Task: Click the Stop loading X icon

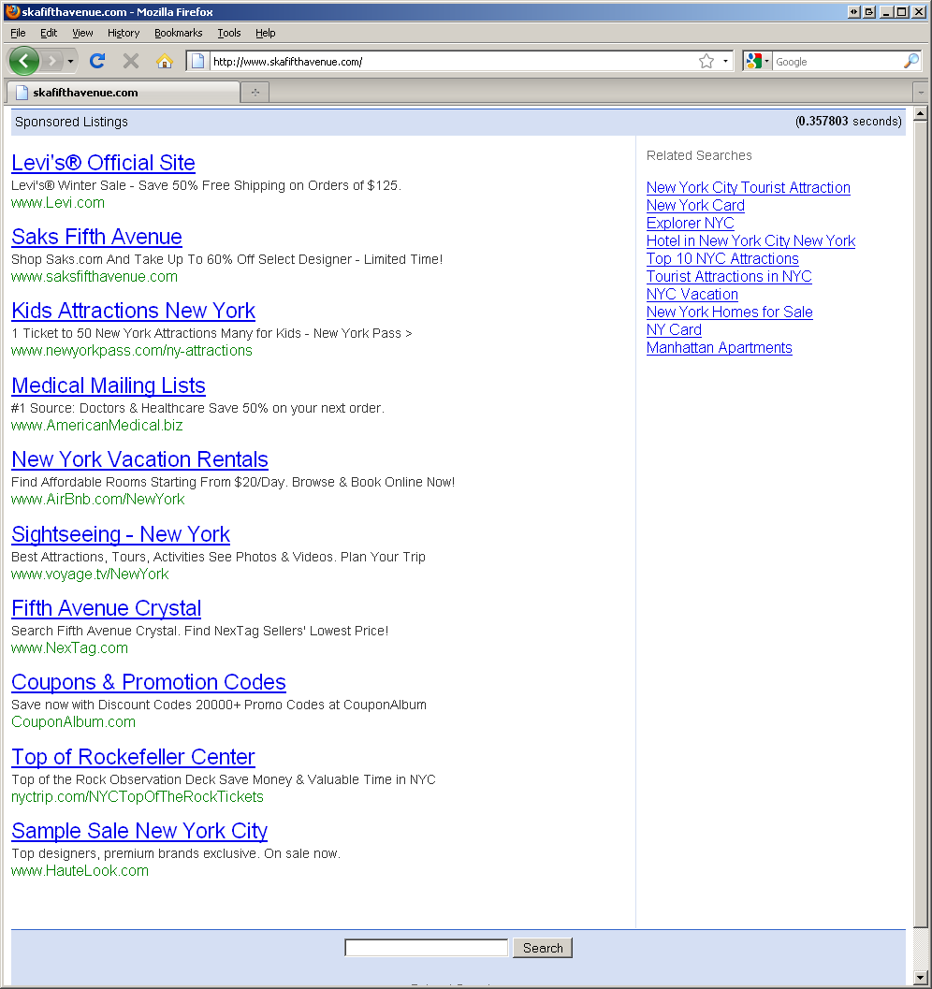Action: click(130, 61)
